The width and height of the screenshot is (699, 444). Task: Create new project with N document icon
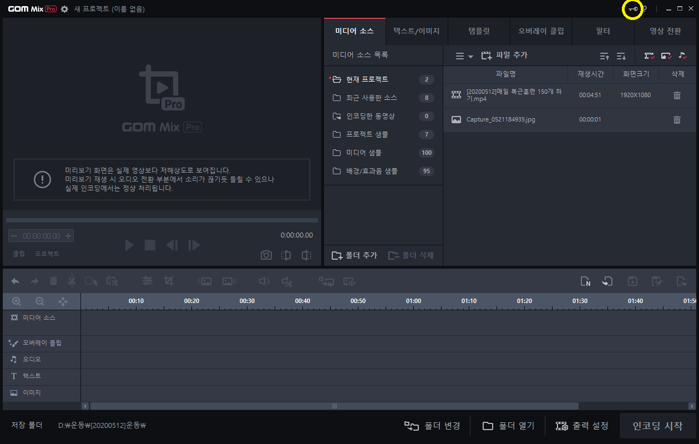pyautogui.click(x=586, y=281)
